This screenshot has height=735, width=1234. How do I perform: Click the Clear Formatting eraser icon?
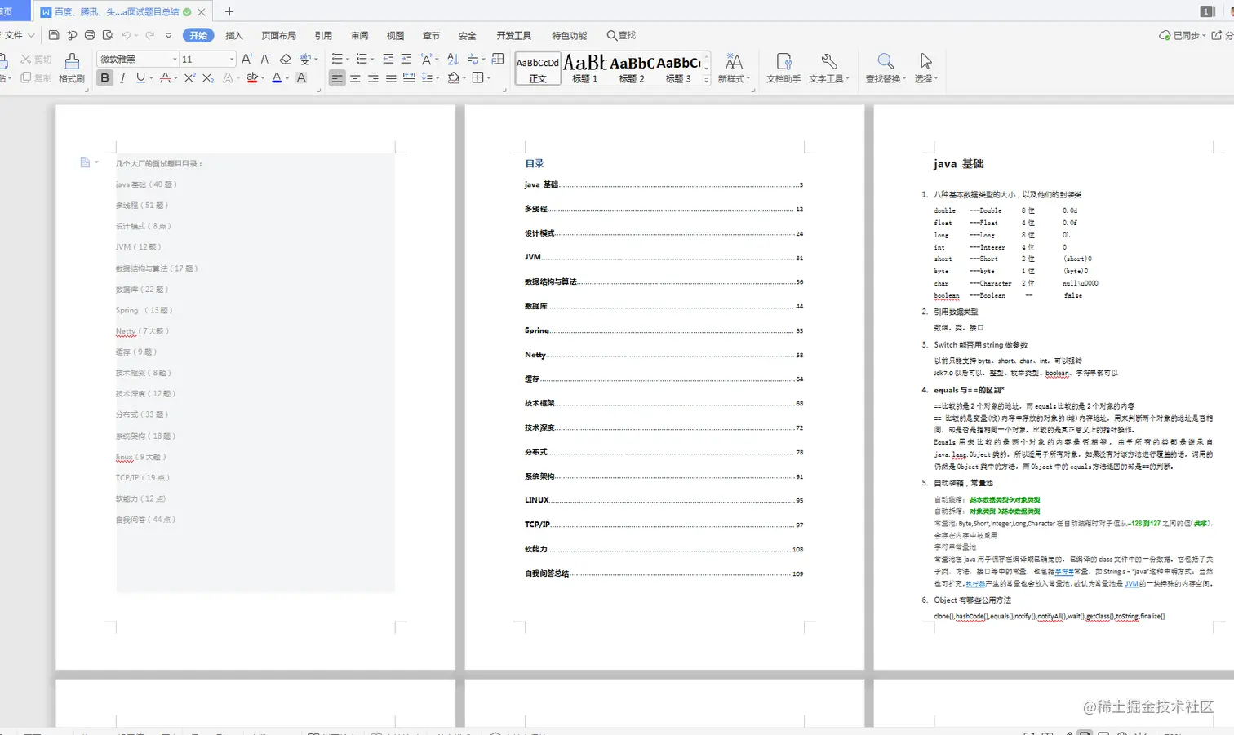pos(285,59)
